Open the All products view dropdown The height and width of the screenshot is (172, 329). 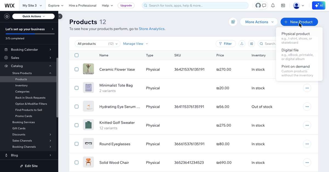coord(97,44)
